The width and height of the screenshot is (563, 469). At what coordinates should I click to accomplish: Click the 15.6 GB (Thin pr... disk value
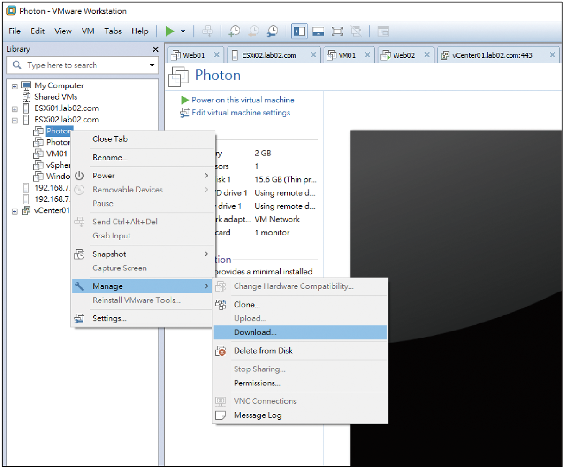[x=286, y=179]
